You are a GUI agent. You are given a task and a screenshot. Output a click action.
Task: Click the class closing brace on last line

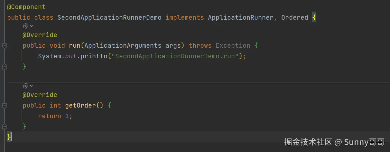9,137
